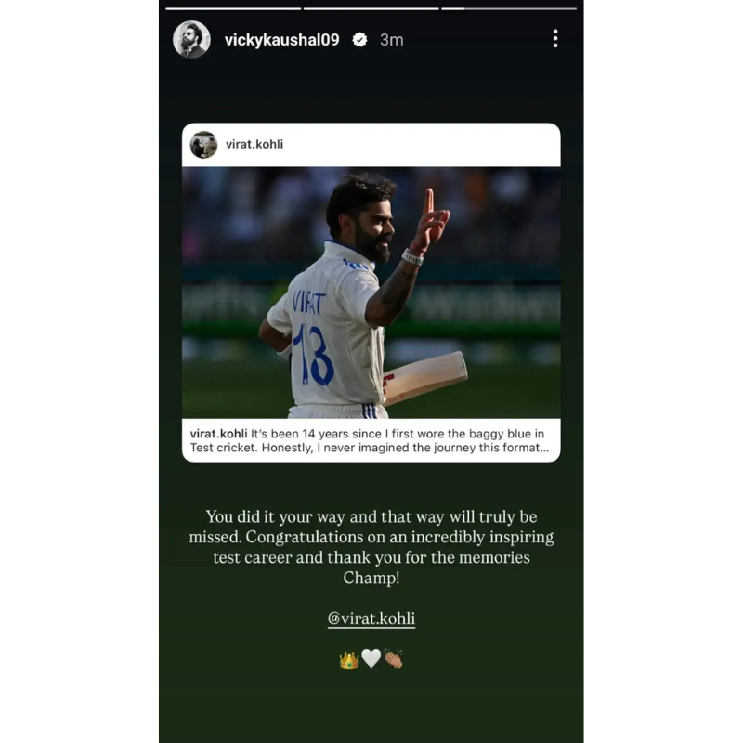Screen dimensions: 743x743
Task: Tap the @virat.kohli mention link
Action: [371, 619]
